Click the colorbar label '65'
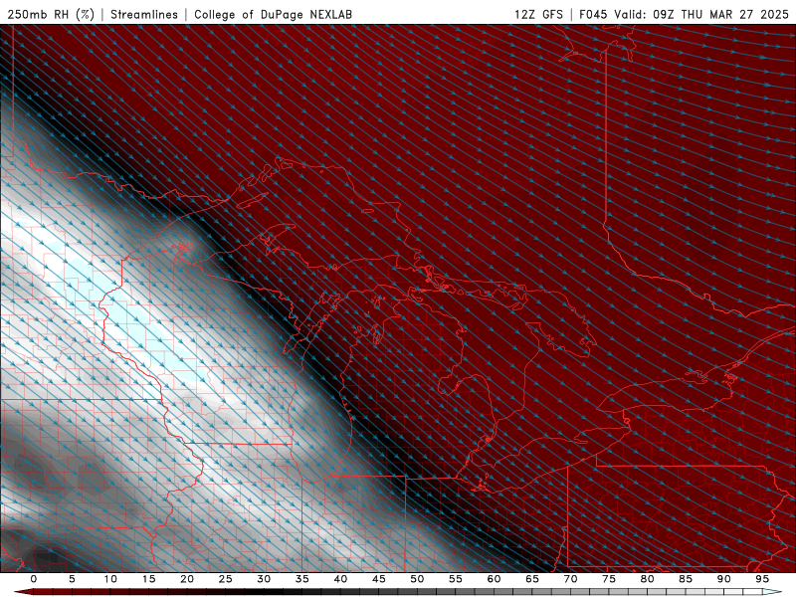The height and width of the screenshot is (597, 796). 532,579
